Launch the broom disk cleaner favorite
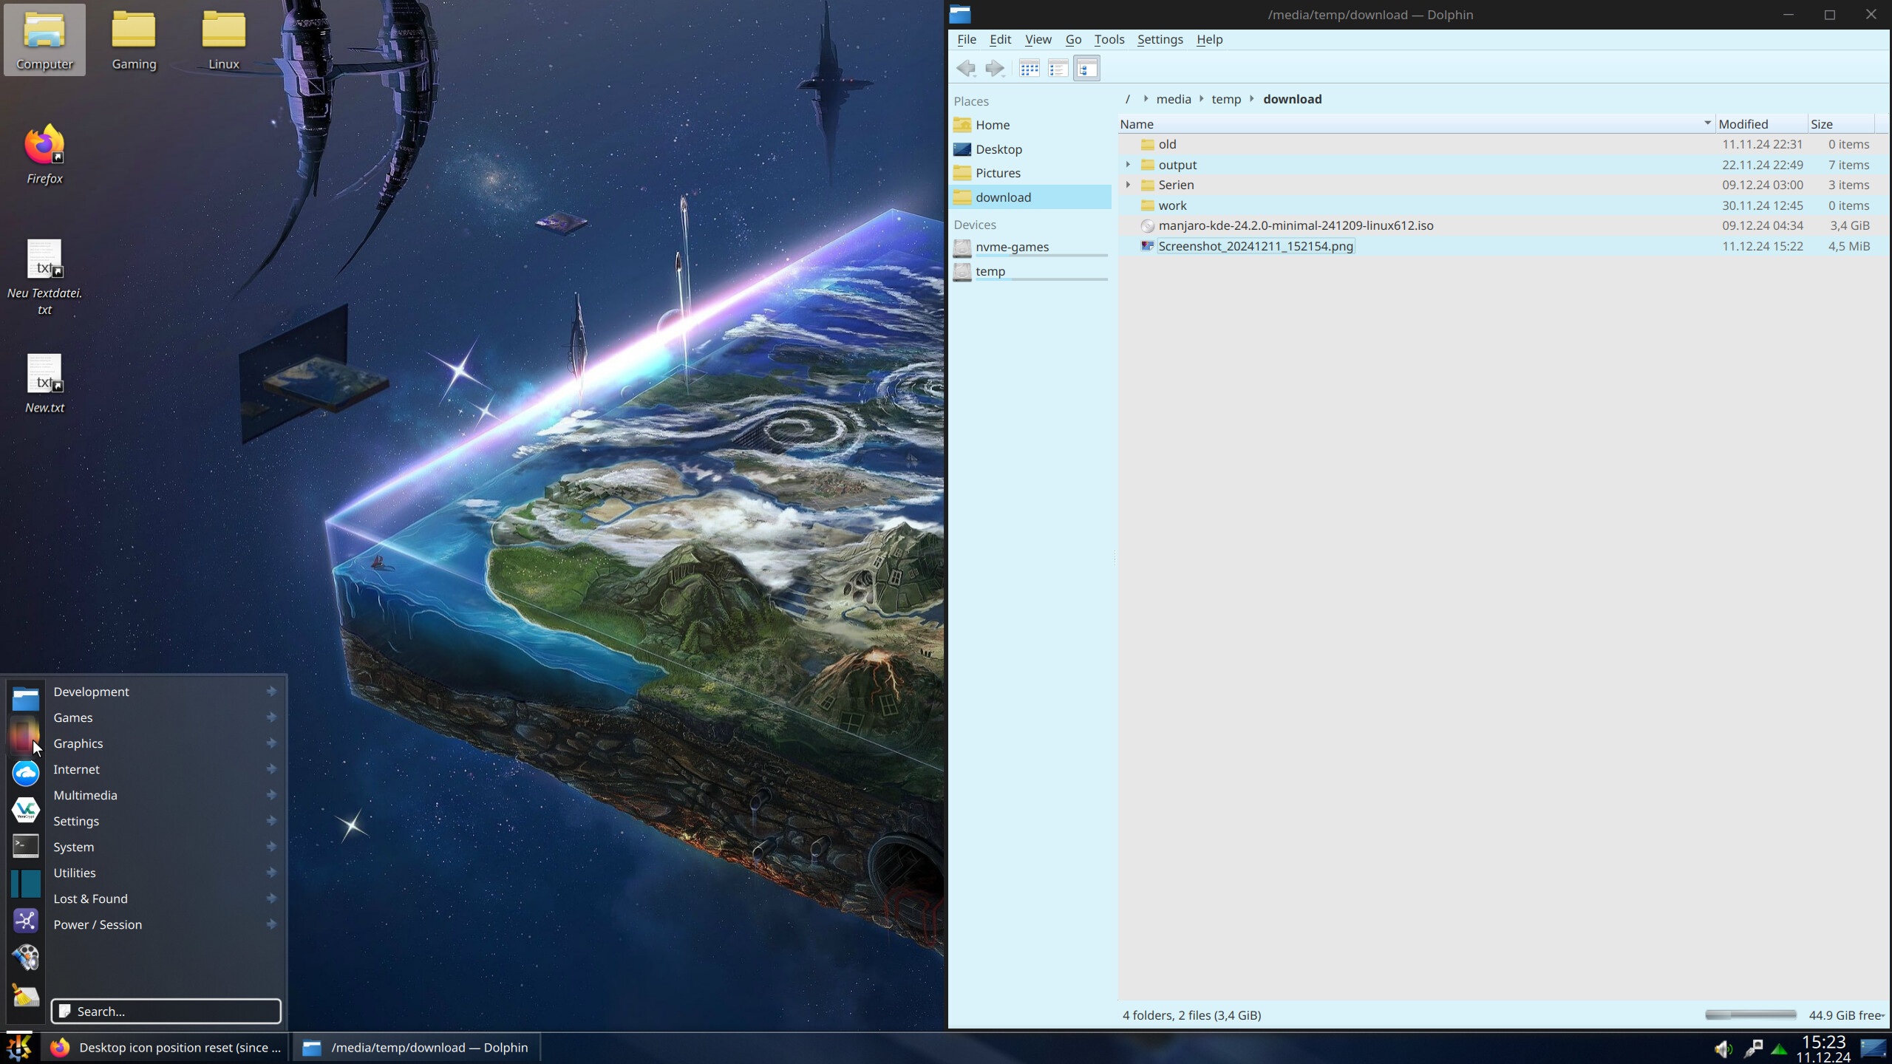The height and width of the screenshot is (1064, 1892). [26, 995]
